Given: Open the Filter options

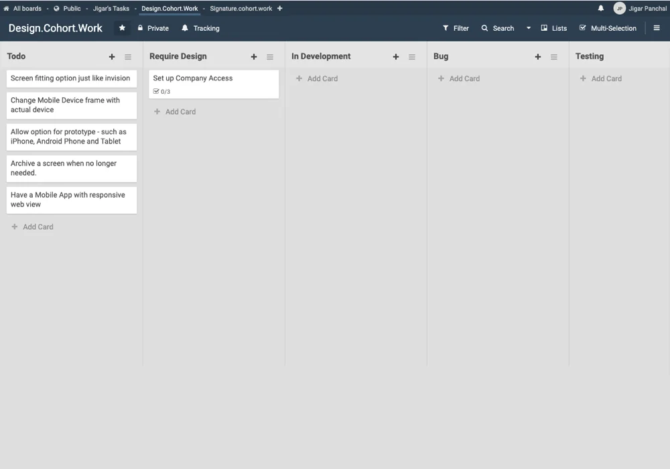Looking at the screenshot, I should [456, 27].
